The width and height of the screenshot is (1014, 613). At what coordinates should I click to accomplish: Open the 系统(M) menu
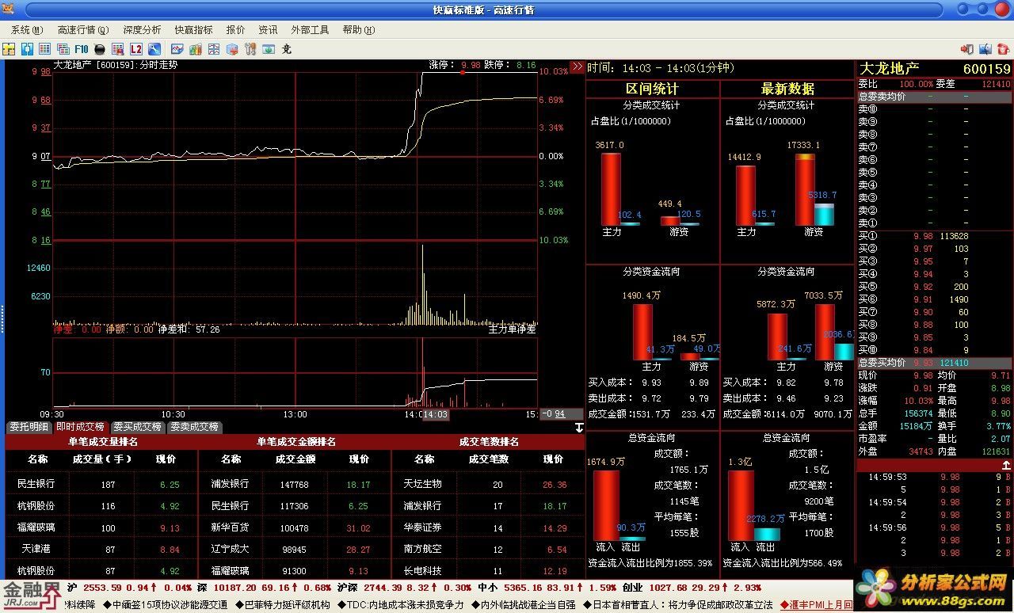(27, 30)
